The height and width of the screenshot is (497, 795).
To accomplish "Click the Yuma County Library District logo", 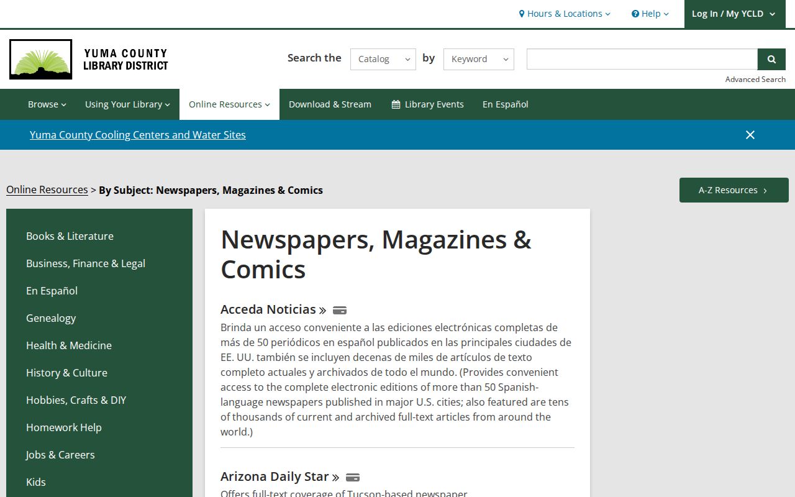I will [x=89, y=60].
